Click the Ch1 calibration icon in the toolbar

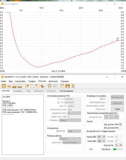click(x=50, y=86)
